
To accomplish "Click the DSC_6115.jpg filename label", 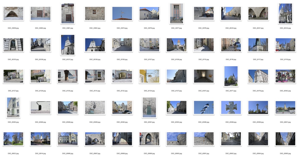I will (204, 60).
